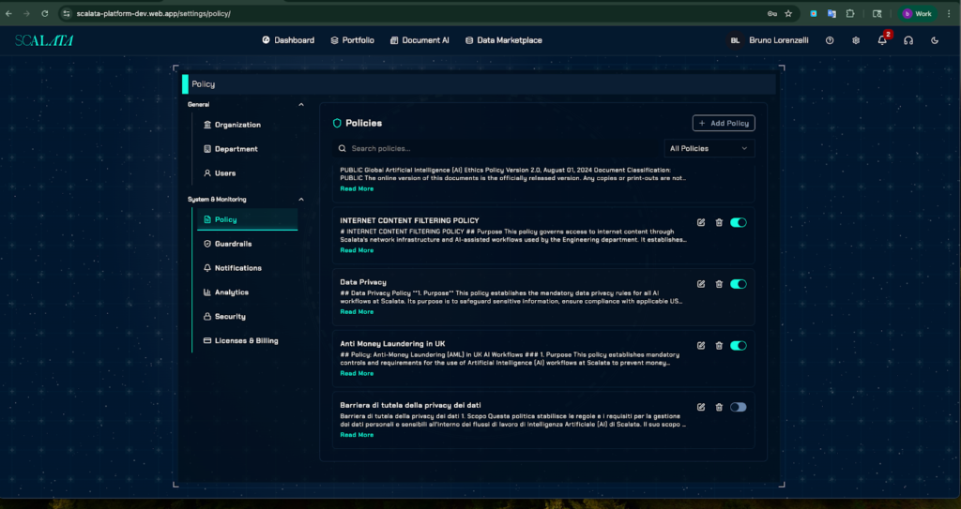Open Guardrails in the sidebar

[x=233, y=244]
